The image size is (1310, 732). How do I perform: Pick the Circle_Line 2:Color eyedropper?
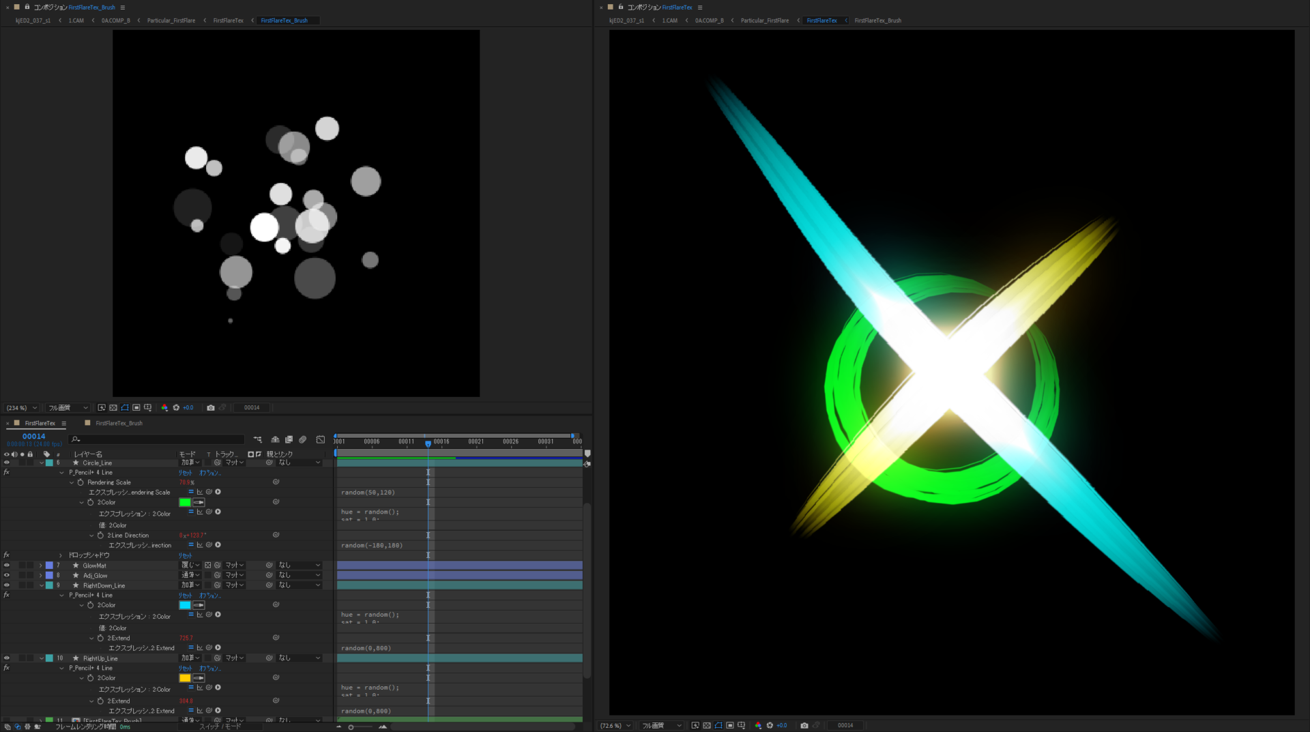pos(199,502)
